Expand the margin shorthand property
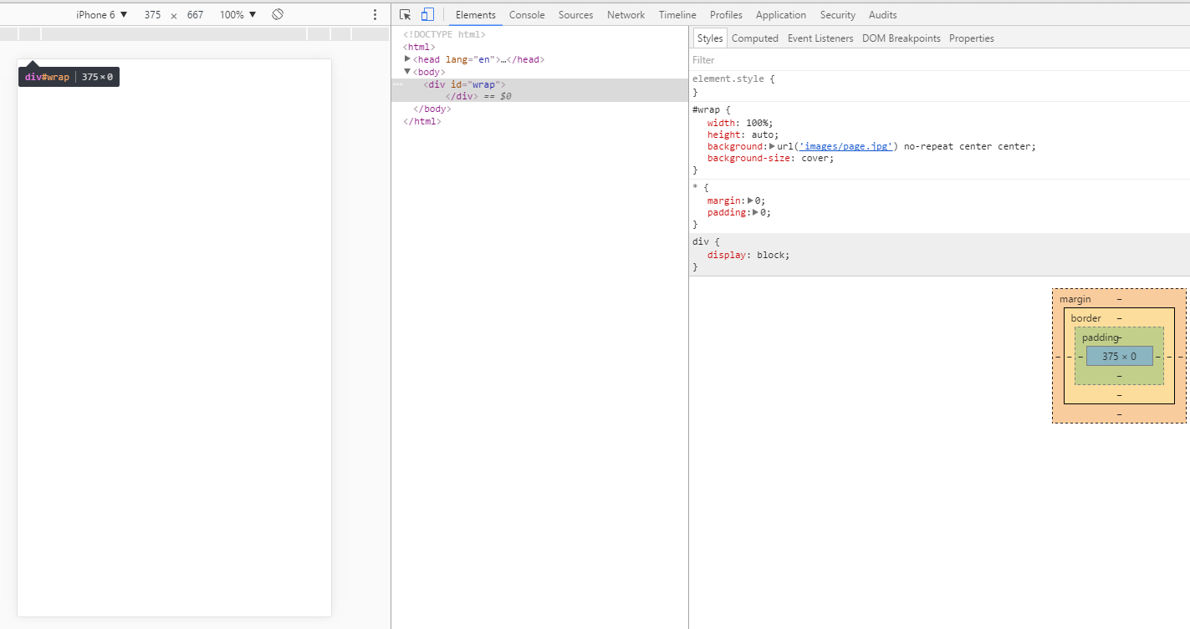Screen dimensions: 1190x629 coord(750,200)
